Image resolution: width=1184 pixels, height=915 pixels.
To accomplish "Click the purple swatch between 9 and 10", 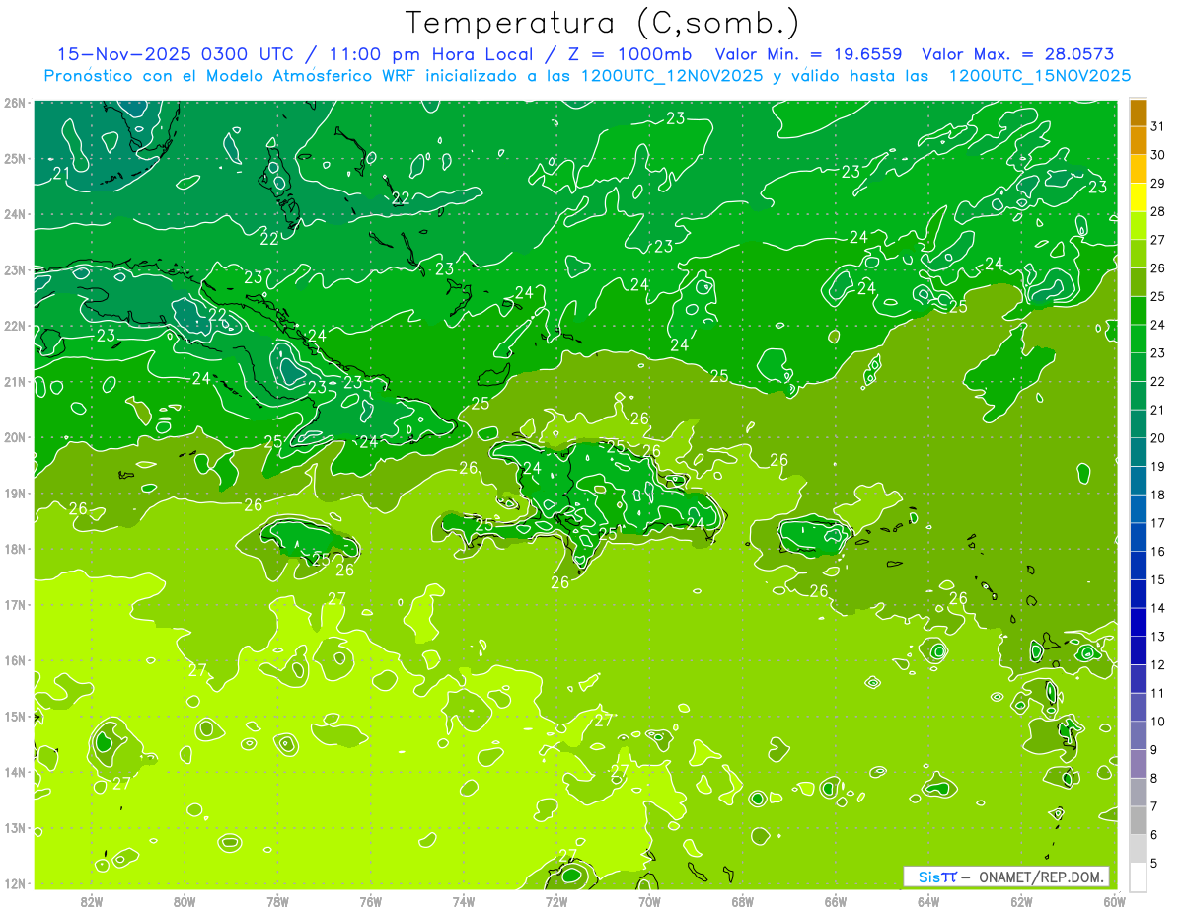I will pyautogui.click(x=1138, y=735).
